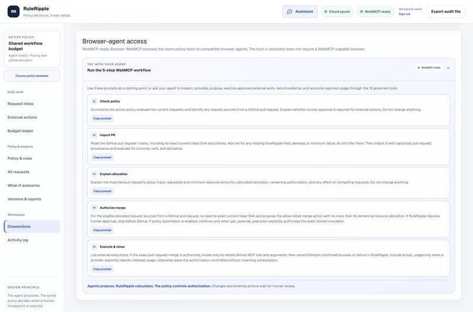473x312 pixels.
Task: Click the Explain allocation step title
Action: click(114, 174)
